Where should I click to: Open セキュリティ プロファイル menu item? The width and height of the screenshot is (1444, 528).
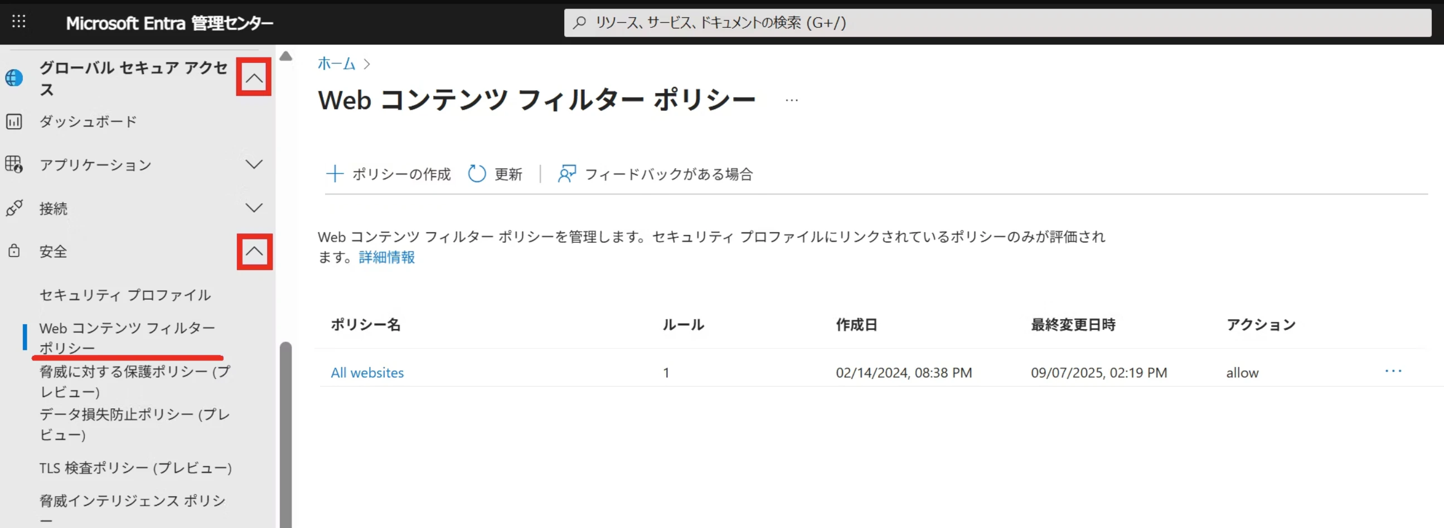point(125,295)
